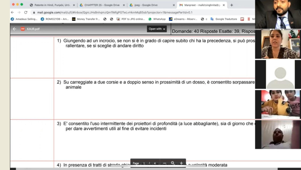Open the Open with dropdown
Screen dimensions: 301x170
(x=157, y=29)
